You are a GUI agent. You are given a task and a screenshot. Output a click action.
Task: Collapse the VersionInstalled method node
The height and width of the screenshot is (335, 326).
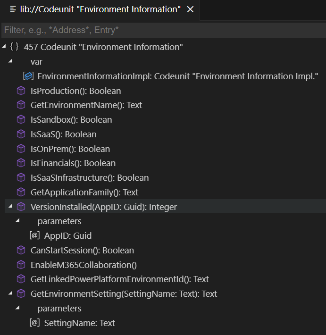10,207
